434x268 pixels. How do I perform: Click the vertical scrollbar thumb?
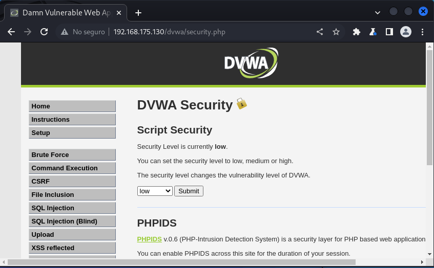pos(429,108)
